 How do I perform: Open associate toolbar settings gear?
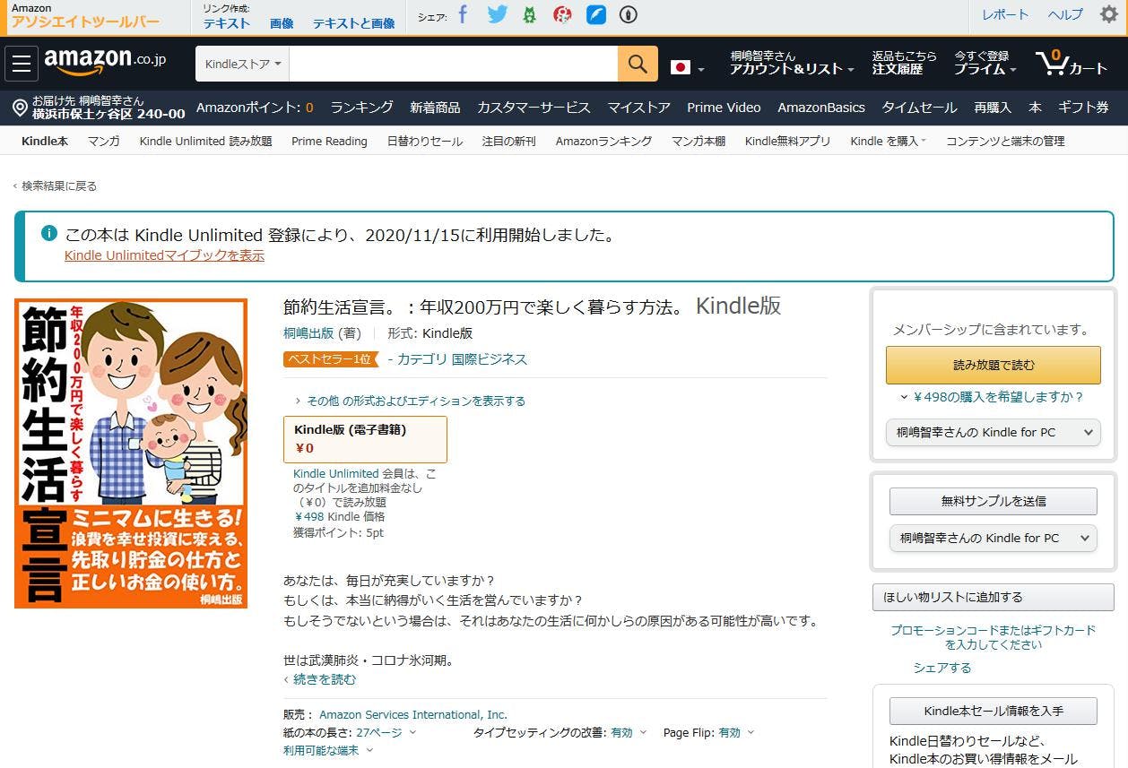(x=1109, y=14)
